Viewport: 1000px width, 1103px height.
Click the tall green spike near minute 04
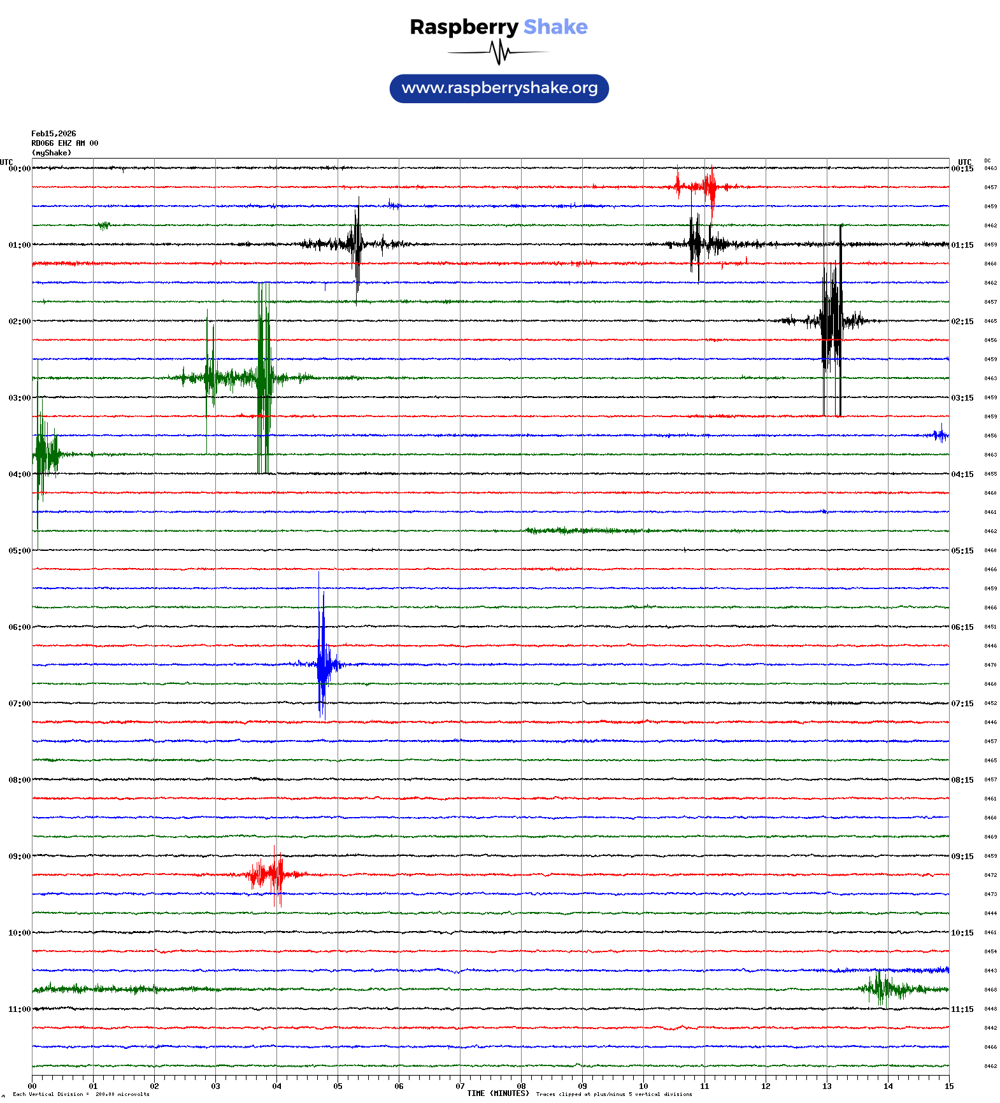[x=264, y=378]
